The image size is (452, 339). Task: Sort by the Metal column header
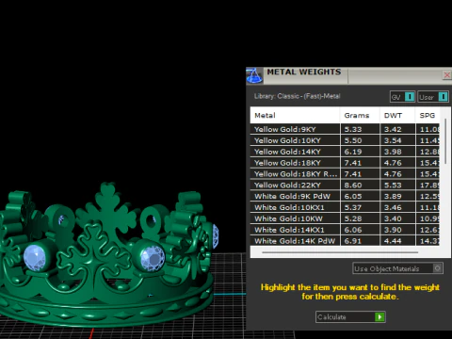(295, 115)
